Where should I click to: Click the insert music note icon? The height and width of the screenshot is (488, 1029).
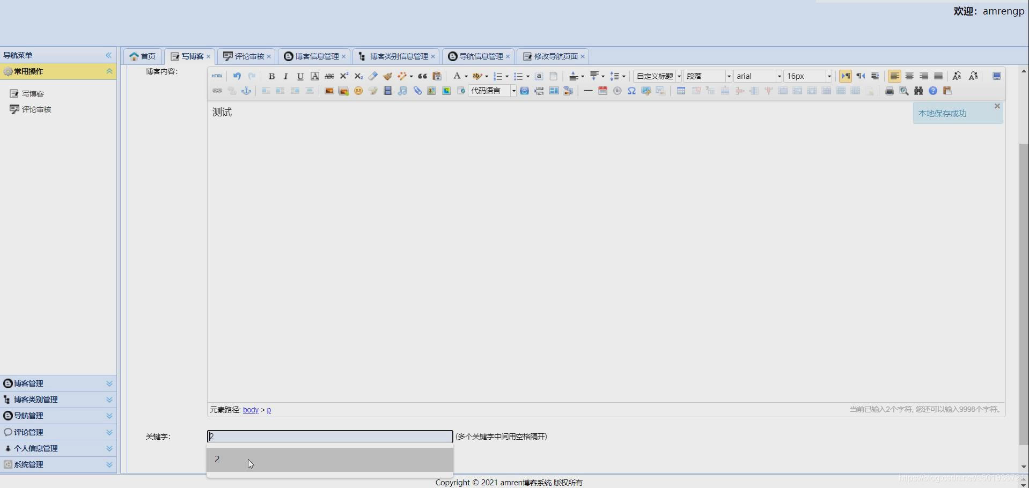[402, 91]
